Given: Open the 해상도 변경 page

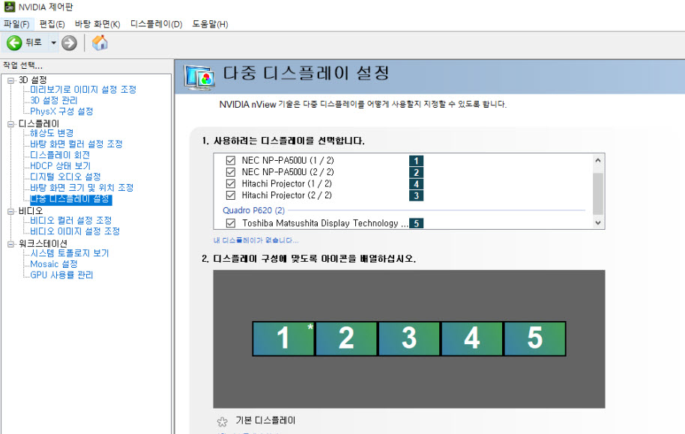Looking at the screenshot, I should pos(52,133).
